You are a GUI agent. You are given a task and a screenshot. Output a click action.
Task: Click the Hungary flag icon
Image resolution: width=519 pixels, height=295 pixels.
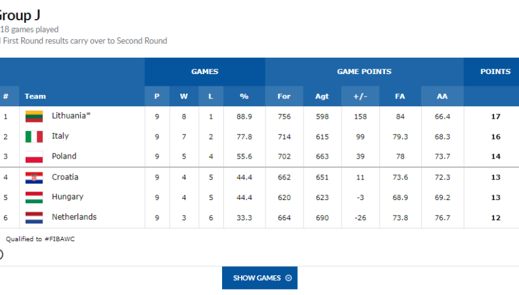coord(34,197)
